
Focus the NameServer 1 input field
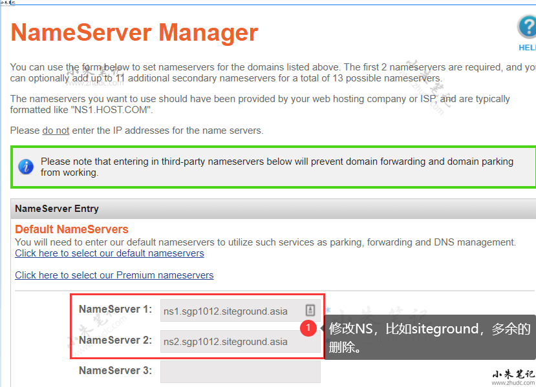point(231,311)
